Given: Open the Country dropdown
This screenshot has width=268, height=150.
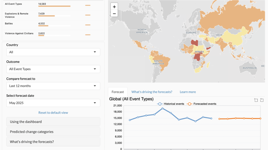Looking at the screenshot, I should pyautogui.click(x=53, y=52).
